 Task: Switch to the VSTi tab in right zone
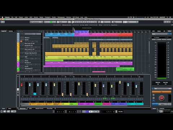click(154, 31)
